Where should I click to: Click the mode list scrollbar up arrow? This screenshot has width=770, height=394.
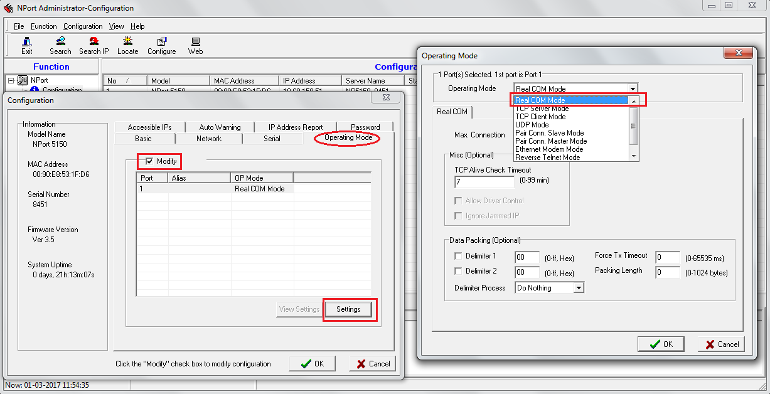pyautogui.click(x=633, y=101)
